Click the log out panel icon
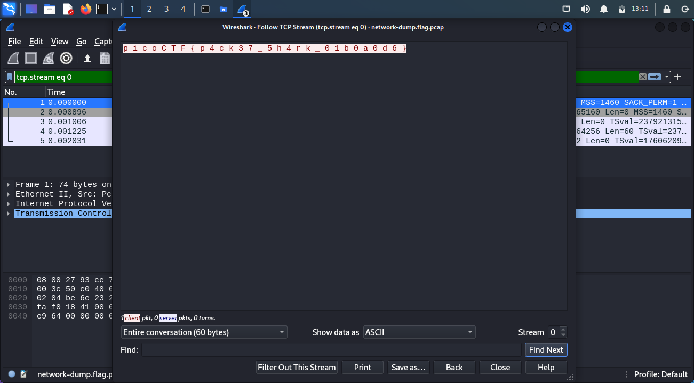The image size is (694, 383). coord(685,9)
